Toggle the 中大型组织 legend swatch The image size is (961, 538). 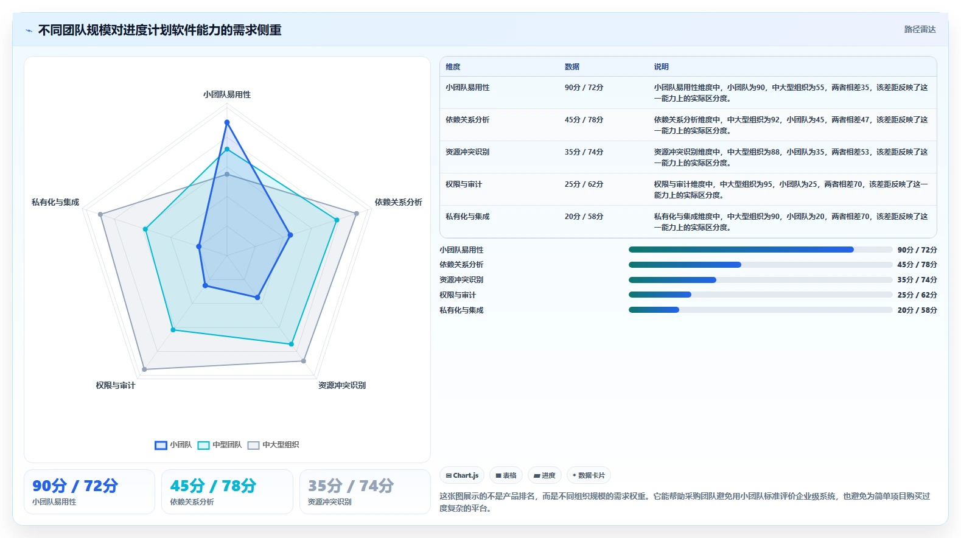point(253,445)
